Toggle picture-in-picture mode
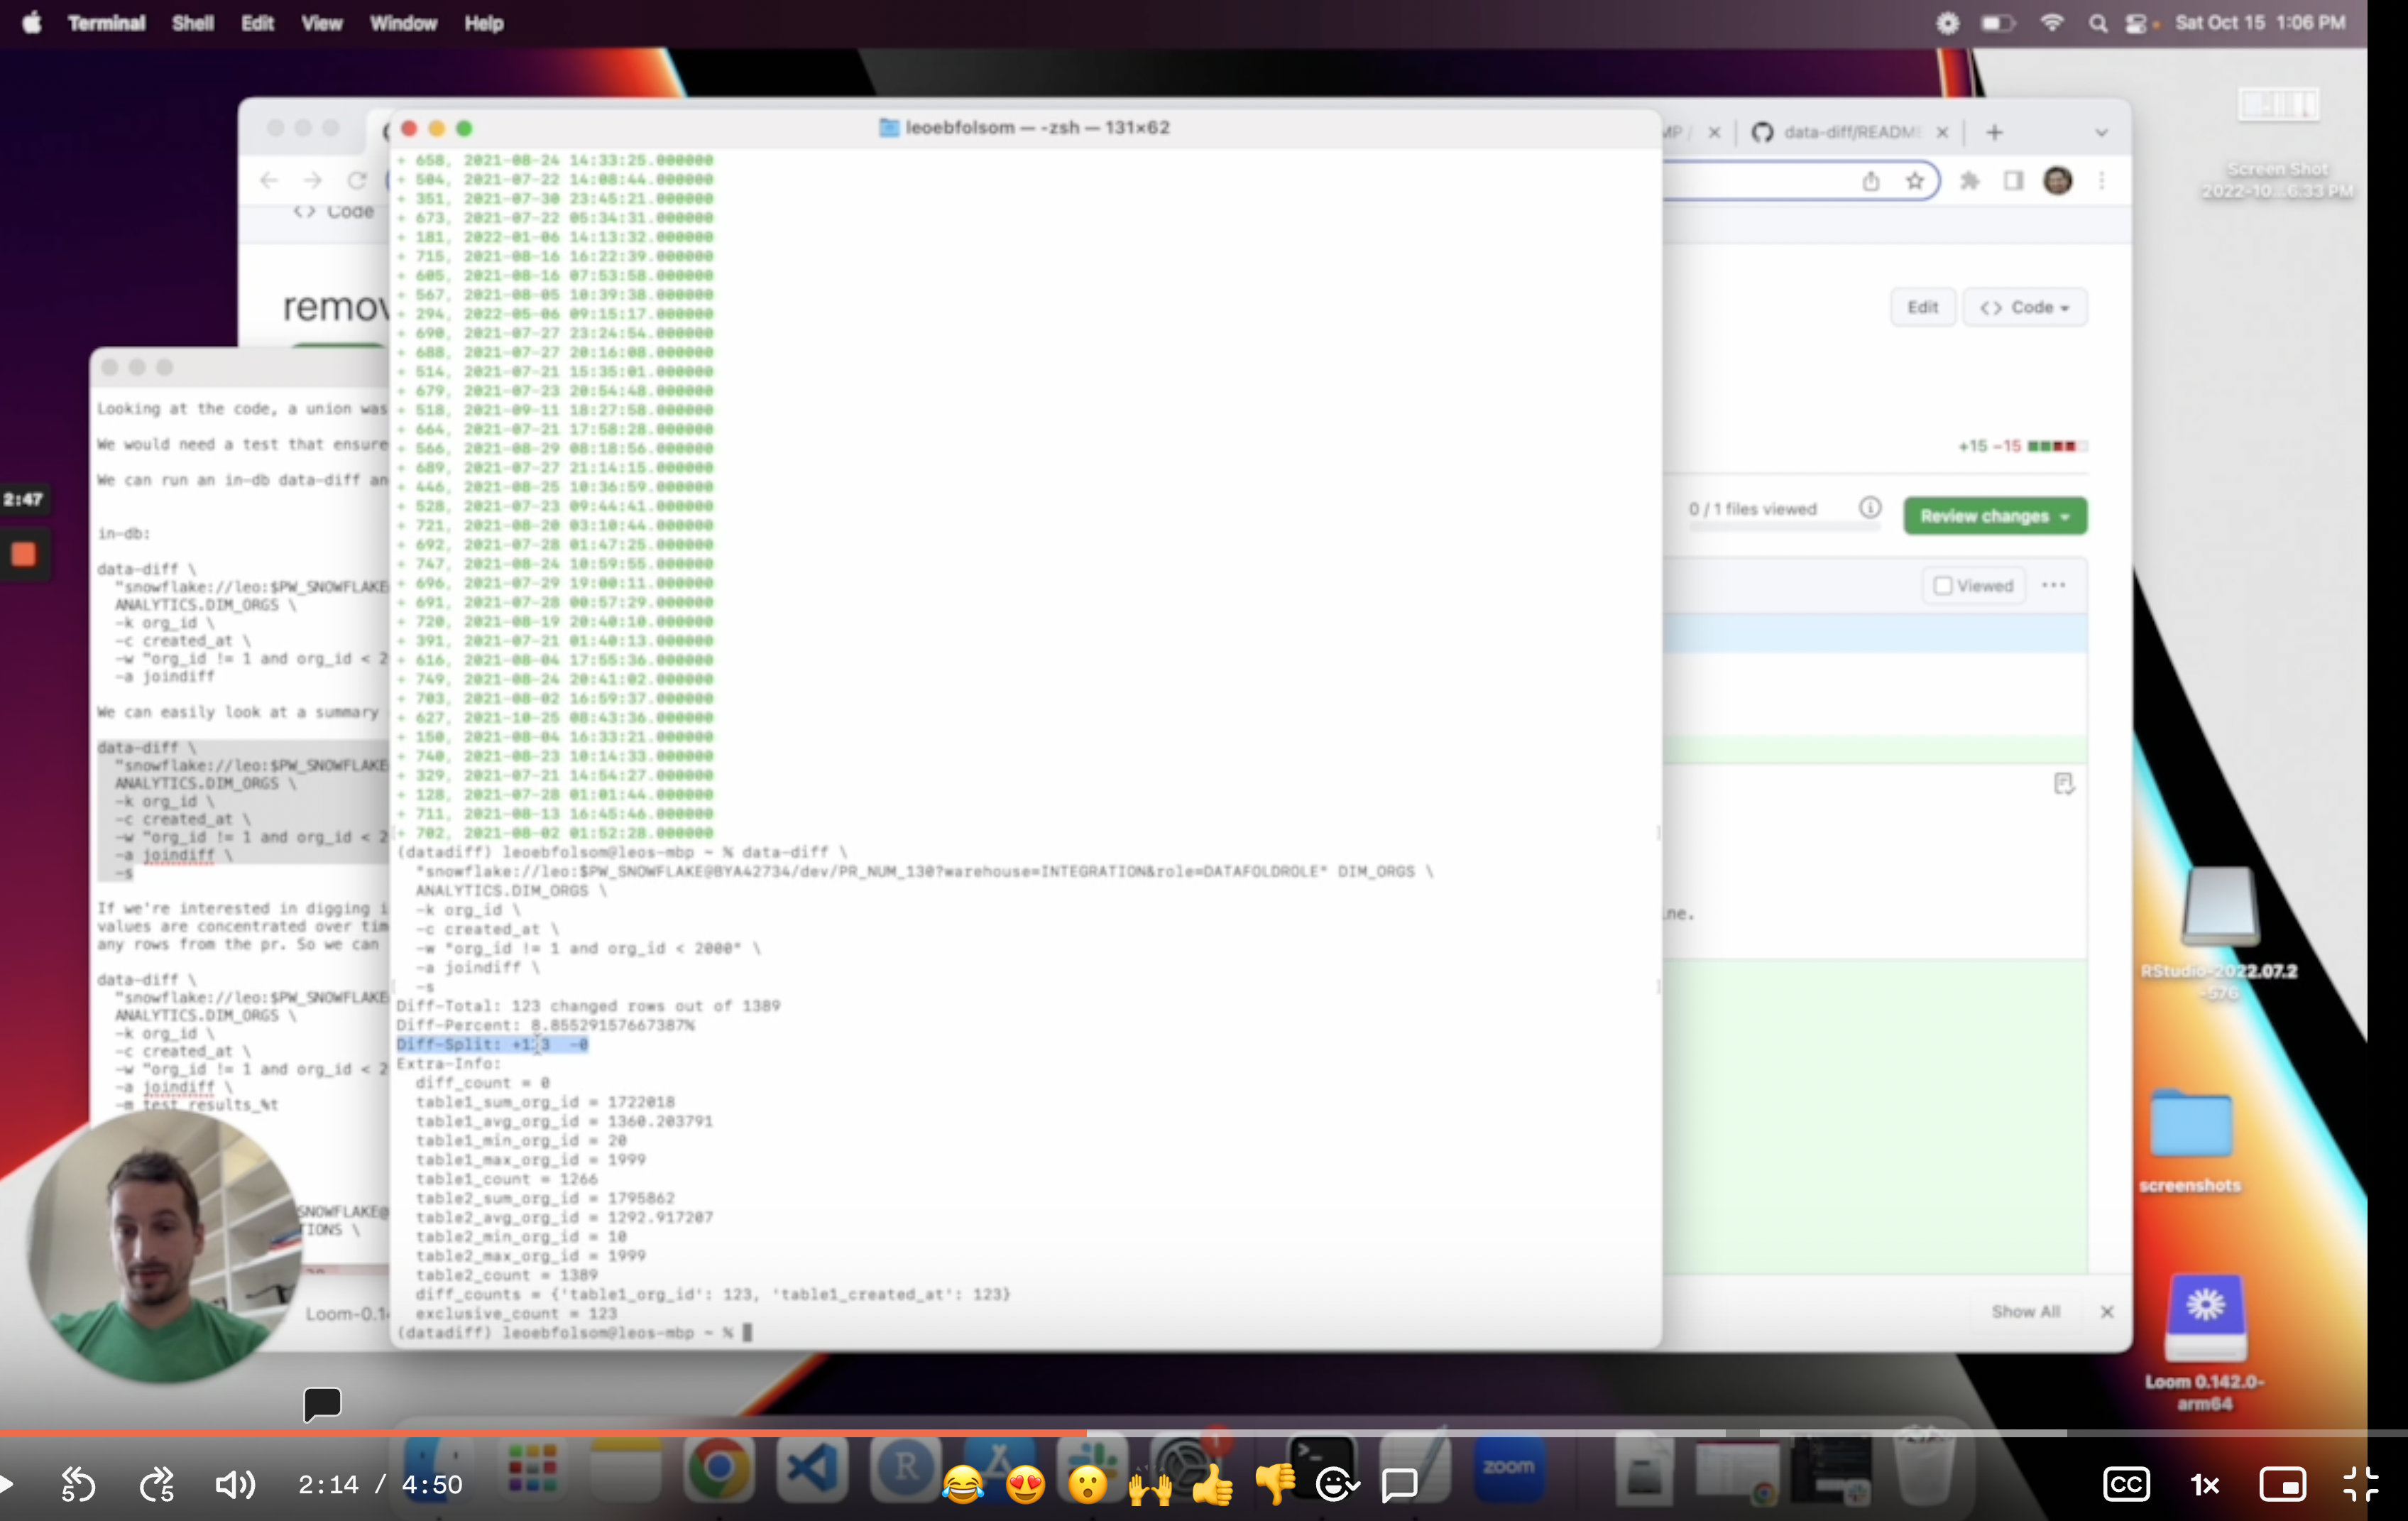Image resolution: width=2408 pixels, height=1521 pixels. tap(2282, 1485)
